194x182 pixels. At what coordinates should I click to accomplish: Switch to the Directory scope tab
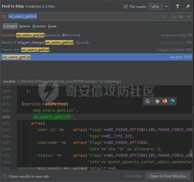point(39,26)
